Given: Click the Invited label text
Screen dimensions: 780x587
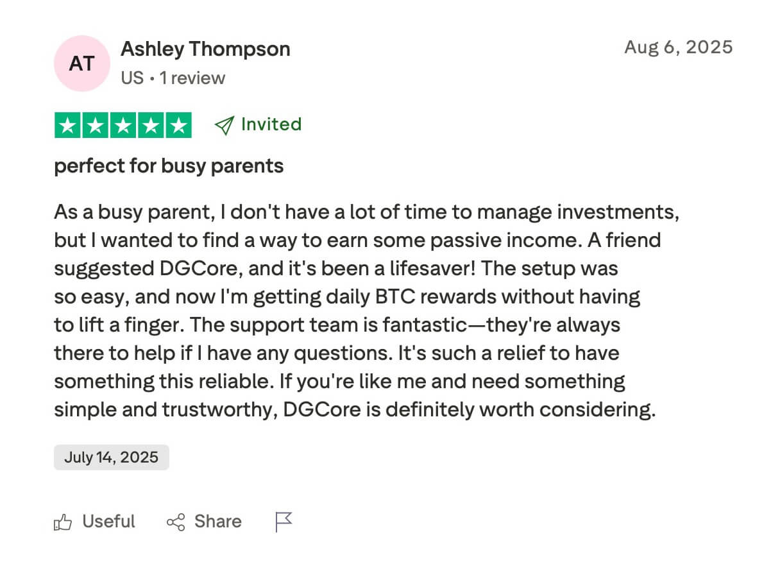Looking at the screenshot, I should (x=271, y=124).
